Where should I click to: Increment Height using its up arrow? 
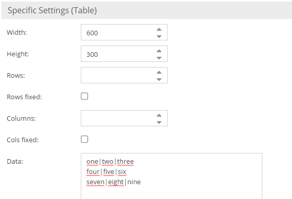click(x=159, y=51)
